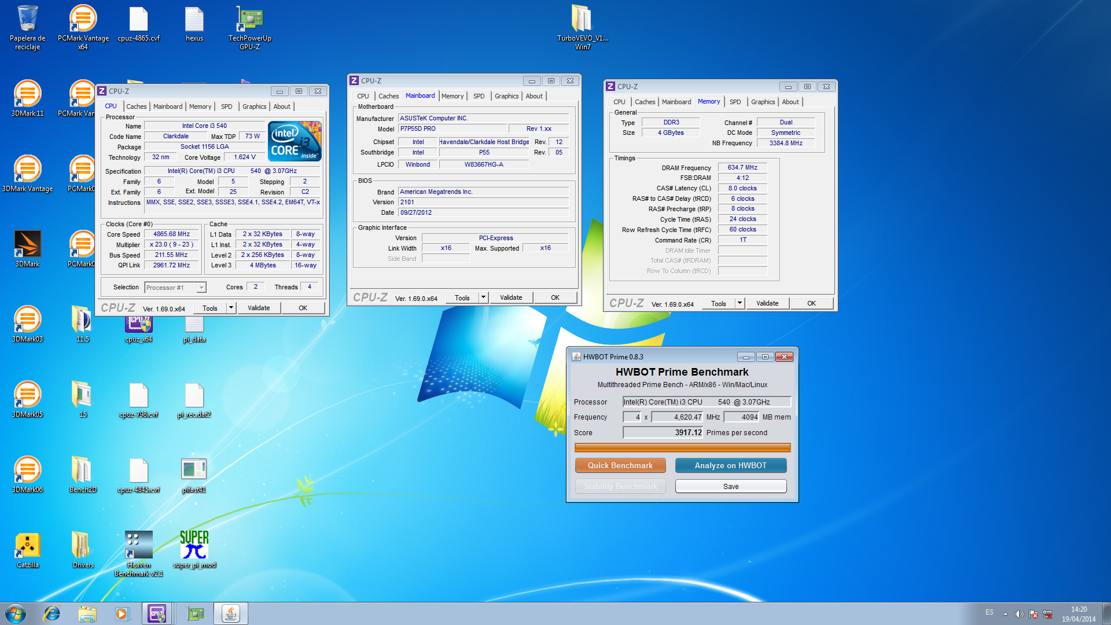Open 3DMark 11 desktop shortcut
The height and width of the screenshot is (625, 1111).
(27, 98)
